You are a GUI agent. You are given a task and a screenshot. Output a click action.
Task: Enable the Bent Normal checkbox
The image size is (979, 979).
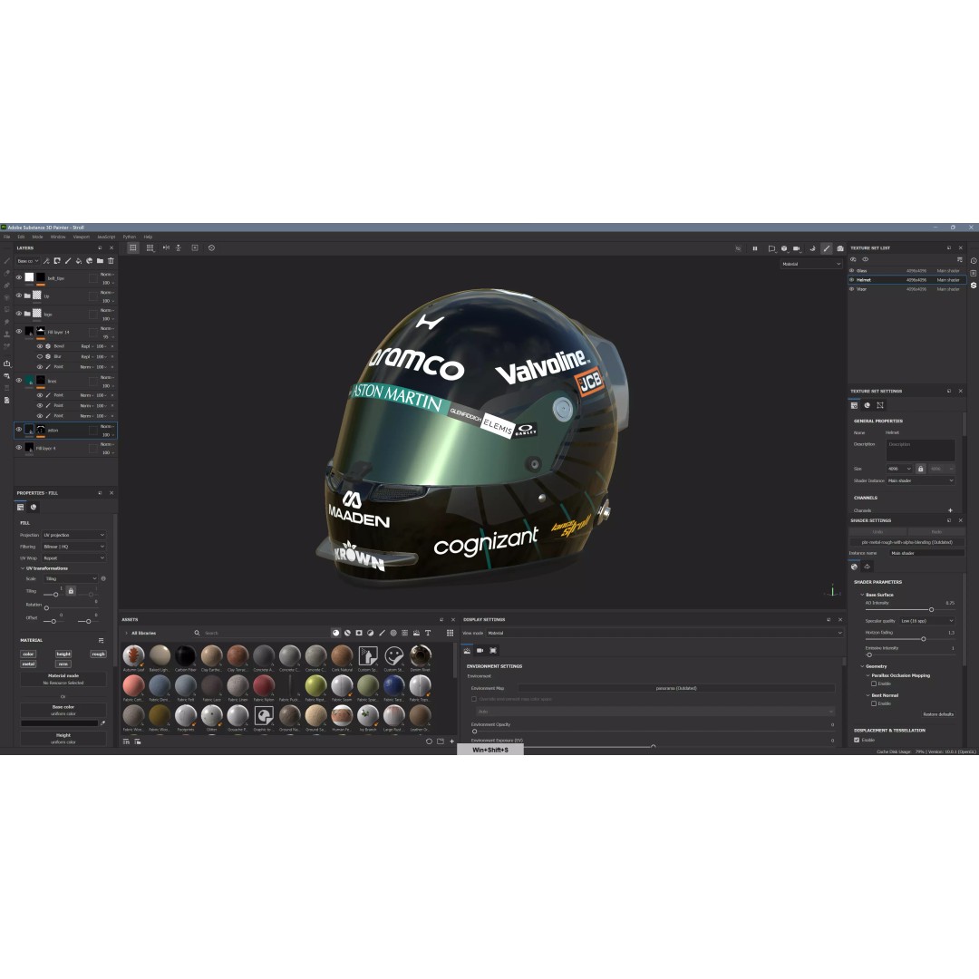pyautogui.click(x=874, y=703)
